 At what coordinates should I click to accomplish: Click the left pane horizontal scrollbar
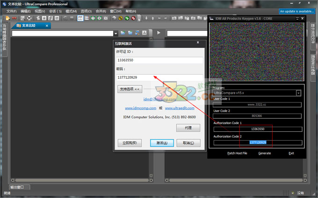click(82, 180)
